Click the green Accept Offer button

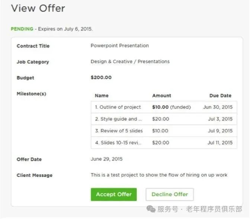113,194
